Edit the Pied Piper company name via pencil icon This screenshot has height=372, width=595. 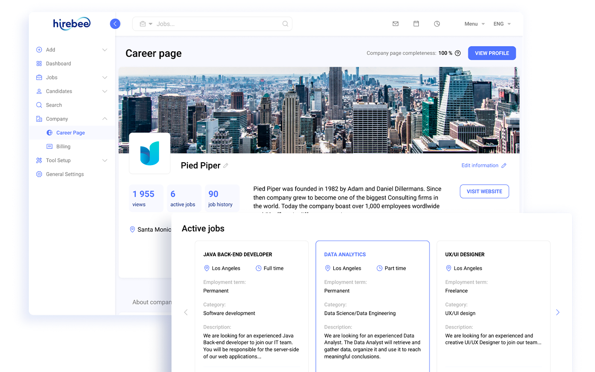coord(226,166)
